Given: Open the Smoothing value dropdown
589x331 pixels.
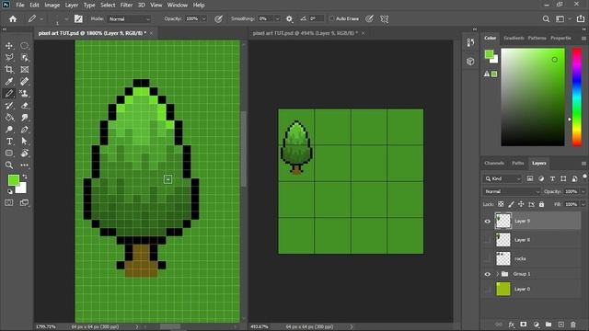Looking at the screenshot, I should pyautogui.click(x=278, y=18).
